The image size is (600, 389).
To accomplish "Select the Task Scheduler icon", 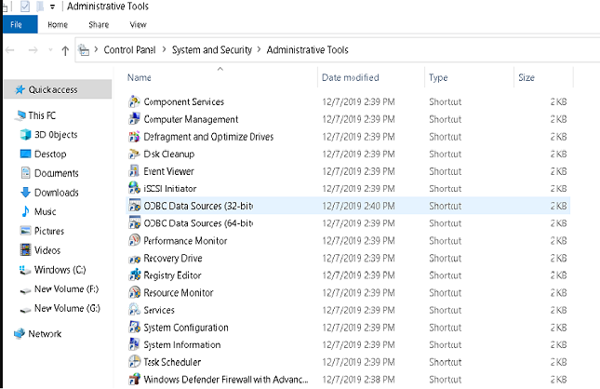I will click(134, 362).
